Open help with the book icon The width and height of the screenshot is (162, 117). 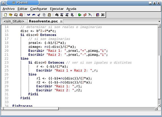pyautogui.click(x=98, y=15)
